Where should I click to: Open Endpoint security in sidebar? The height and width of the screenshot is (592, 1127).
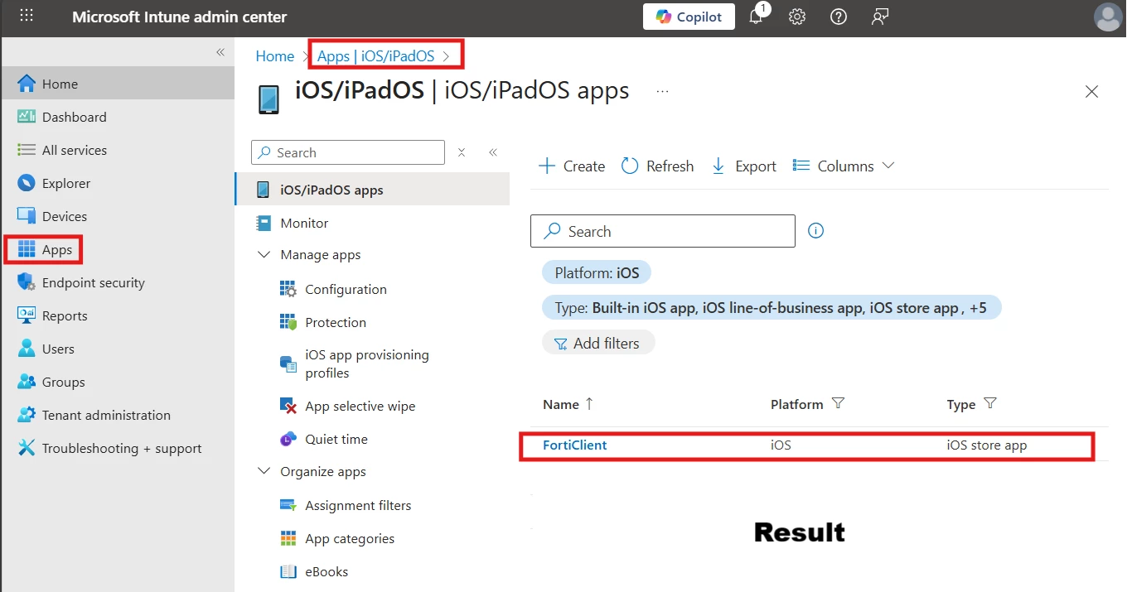click(x=94, y=282)
